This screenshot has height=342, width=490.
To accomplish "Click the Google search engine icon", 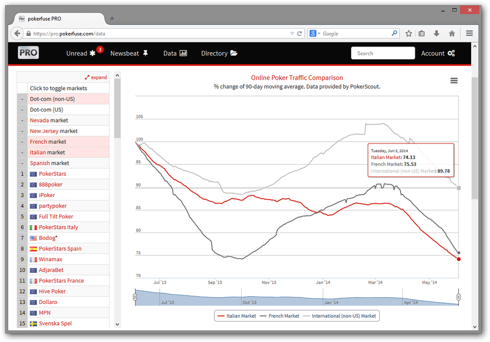I will 313,33.
